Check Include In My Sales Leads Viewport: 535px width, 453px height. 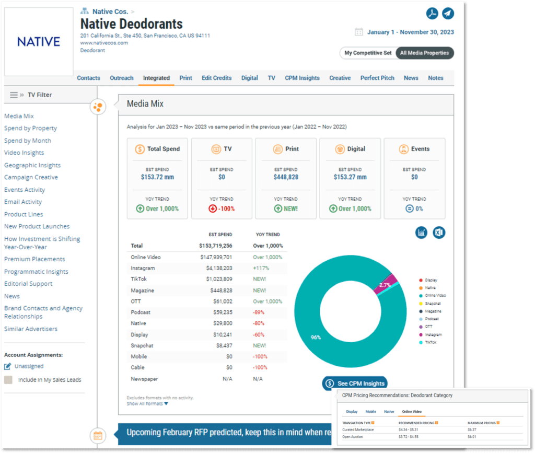coord(8,380)
